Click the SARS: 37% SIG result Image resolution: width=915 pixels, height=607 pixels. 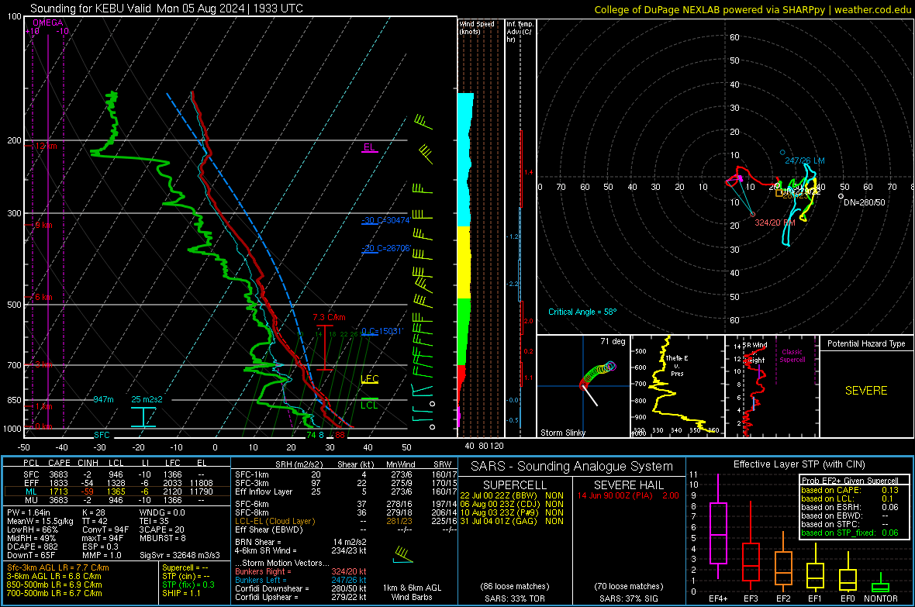point(628,598)
